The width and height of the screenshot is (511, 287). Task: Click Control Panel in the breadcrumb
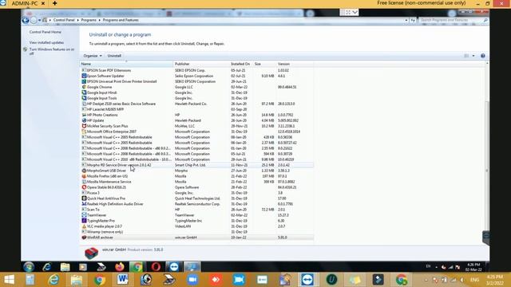click(64, 20)
